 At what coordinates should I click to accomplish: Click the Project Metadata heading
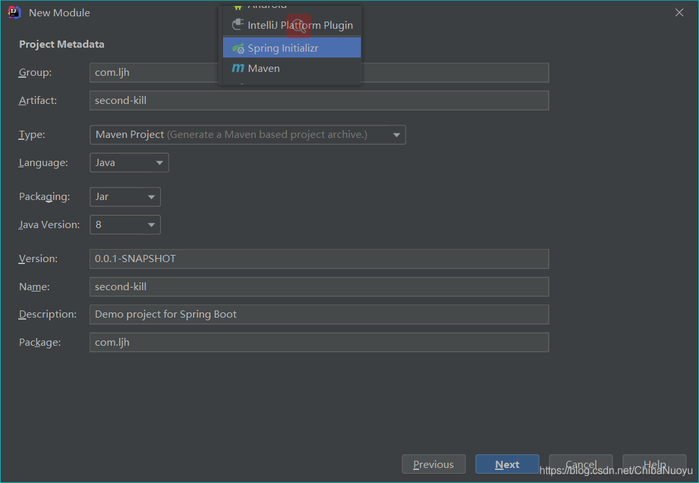(61, 44)
